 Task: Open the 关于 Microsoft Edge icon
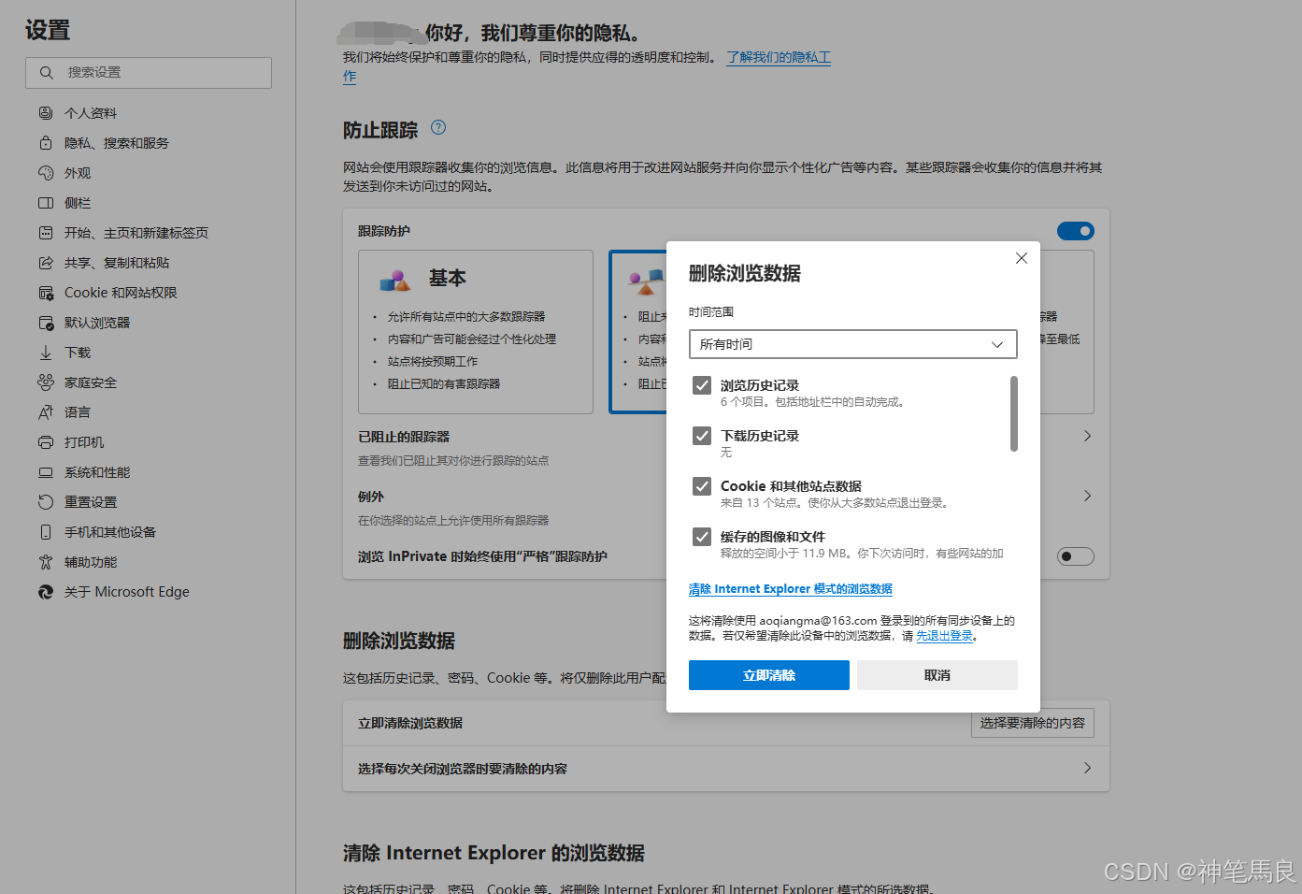coord(46,591)
